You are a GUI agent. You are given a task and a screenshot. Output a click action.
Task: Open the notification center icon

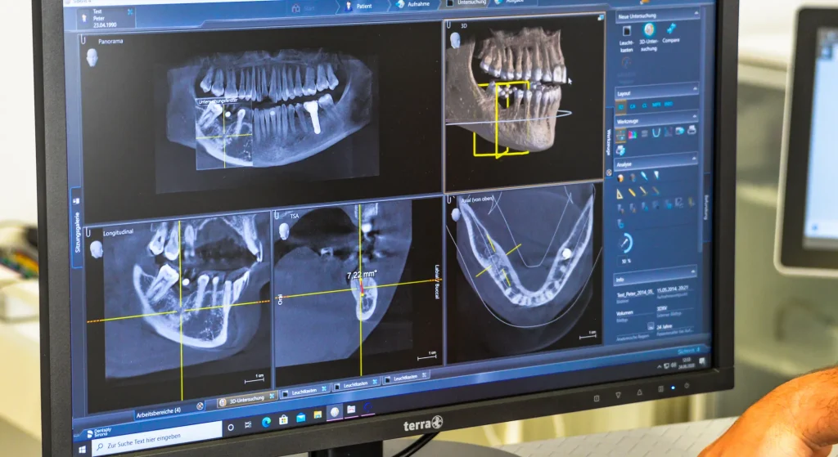tap(701, 361)
